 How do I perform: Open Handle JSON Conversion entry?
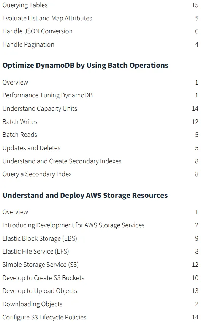click(x=38, y=31)
